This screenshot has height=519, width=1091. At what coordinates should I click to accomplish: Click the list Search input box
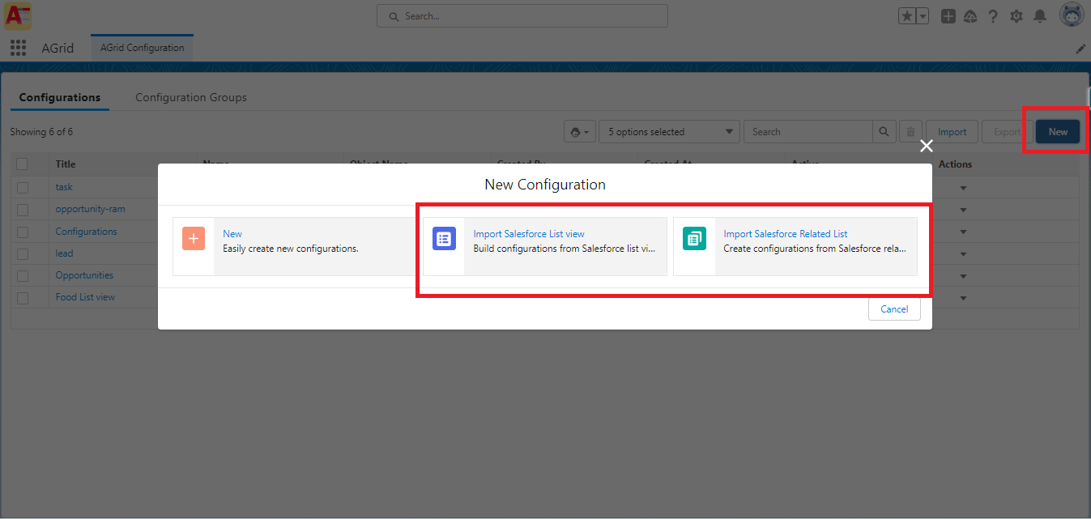808,132
